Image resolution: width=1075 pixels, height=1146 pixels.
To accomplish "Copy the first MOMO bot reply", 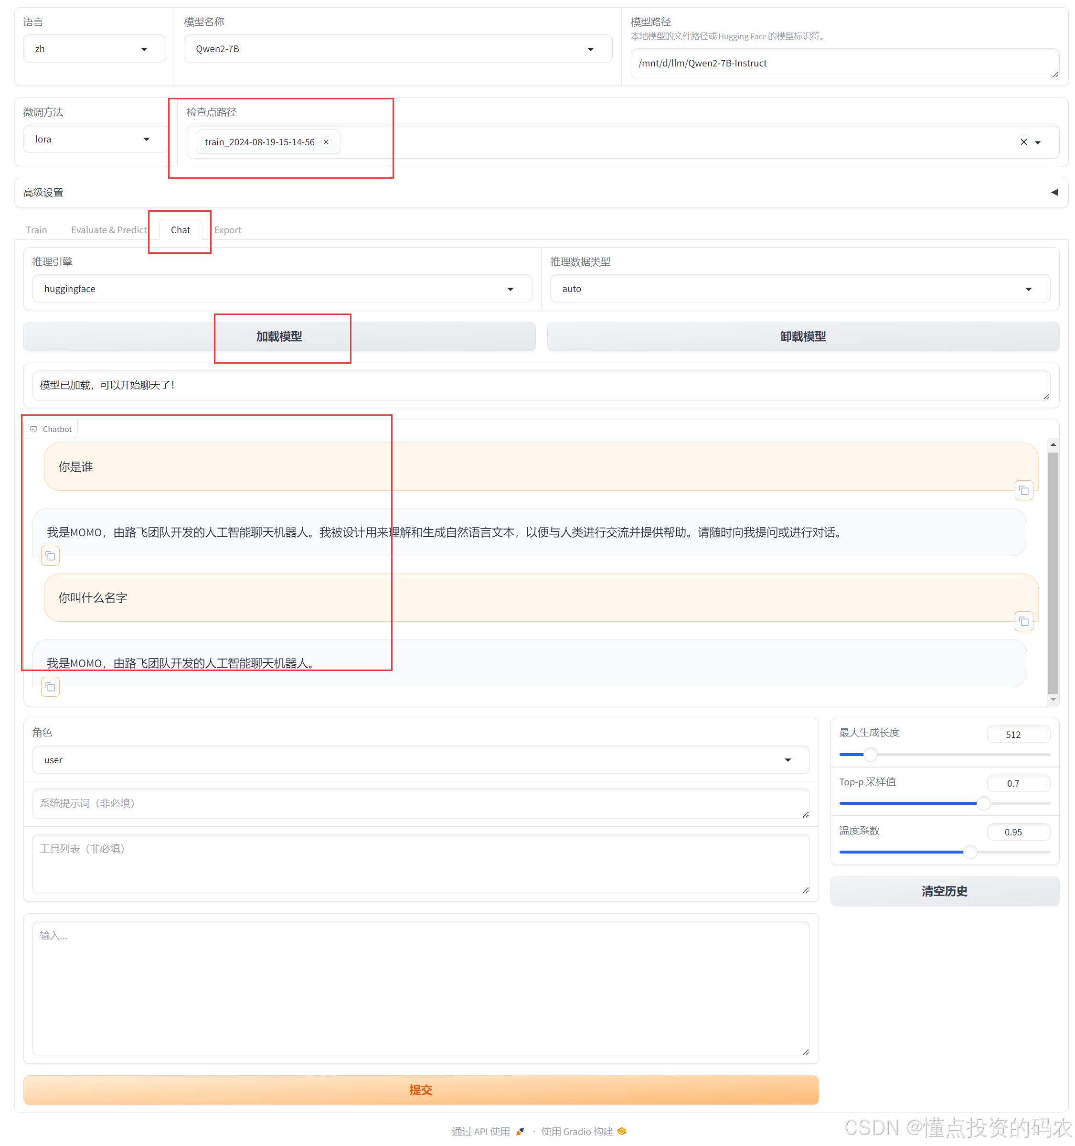I will pyautogui.click(x=51, y=556).
